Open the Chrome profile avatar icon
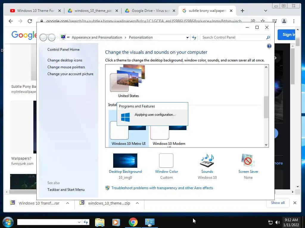Screen dimensions: 305x228 tap(284, 21)
